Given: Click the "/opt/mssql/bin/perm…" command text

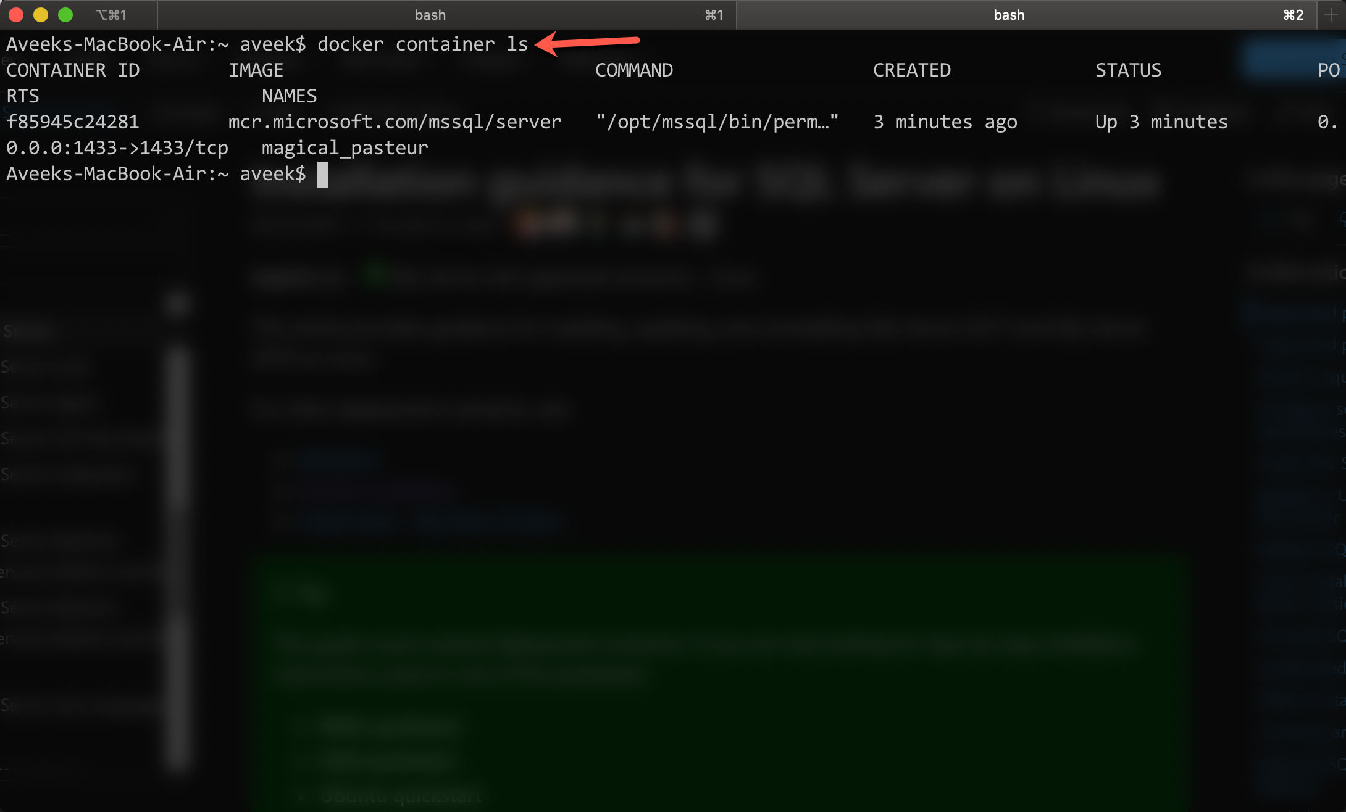Looking at the screenshot, I should pos(717,122).
